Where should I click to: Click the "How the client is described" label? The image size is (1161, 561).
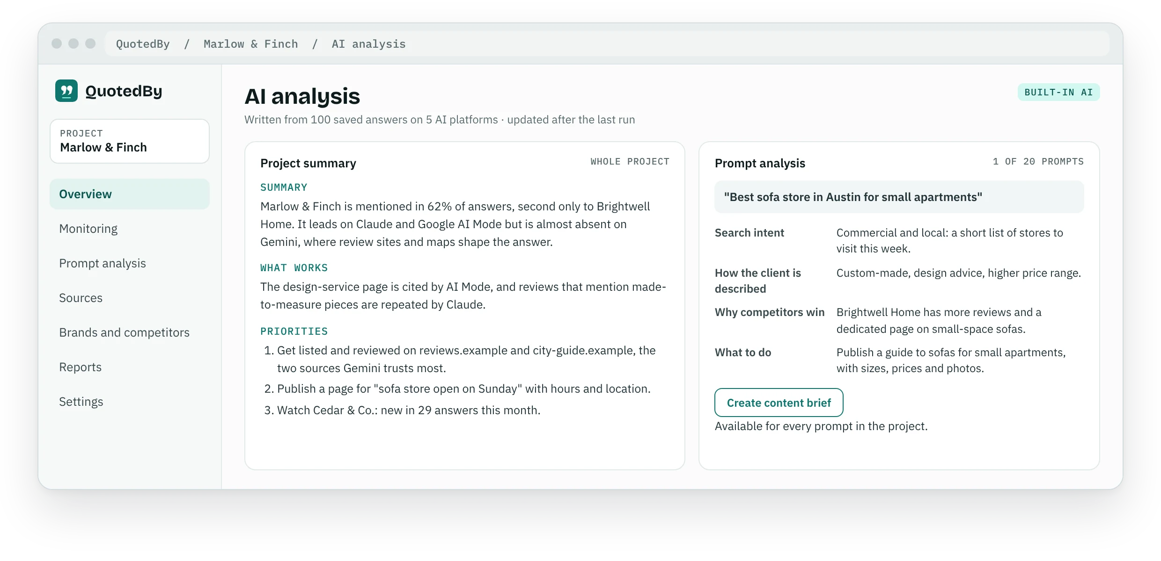(758, 280)
